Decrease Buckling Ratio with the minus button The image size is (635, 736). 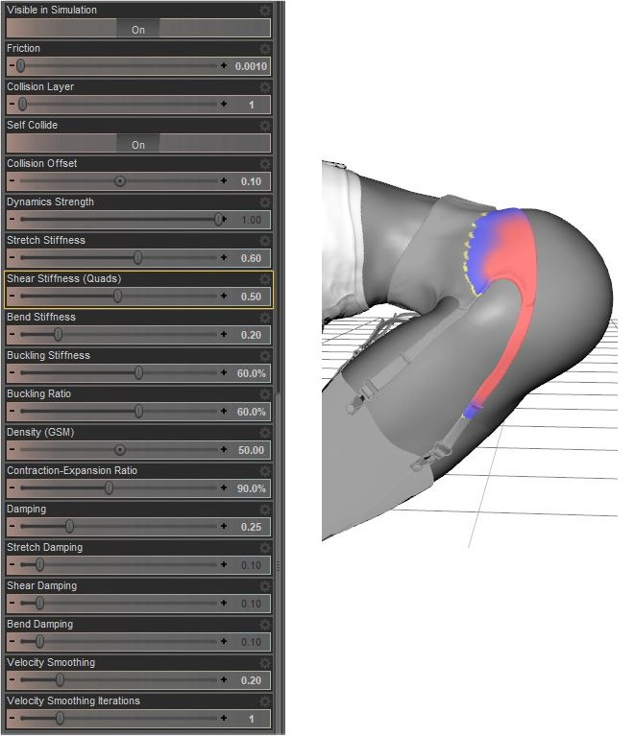12,412
